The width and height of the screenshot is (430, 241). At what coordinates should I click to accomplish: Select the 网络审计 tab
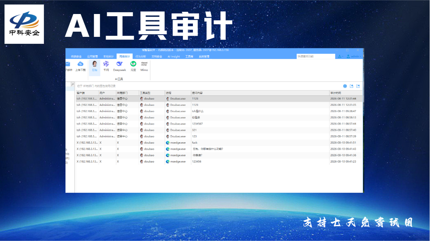tap(124, 57)
